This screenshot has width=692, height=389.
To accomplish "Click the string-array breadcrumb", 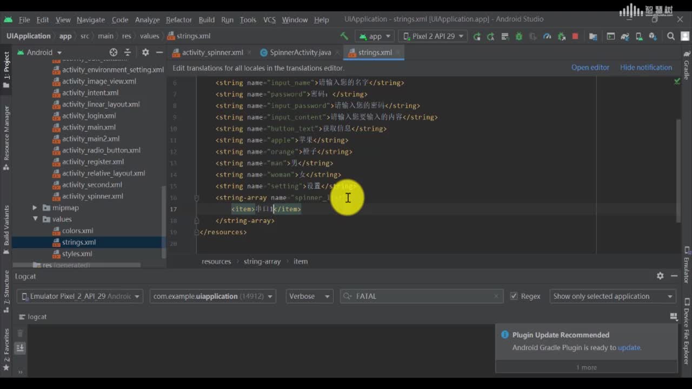I will tap(262, 261).
